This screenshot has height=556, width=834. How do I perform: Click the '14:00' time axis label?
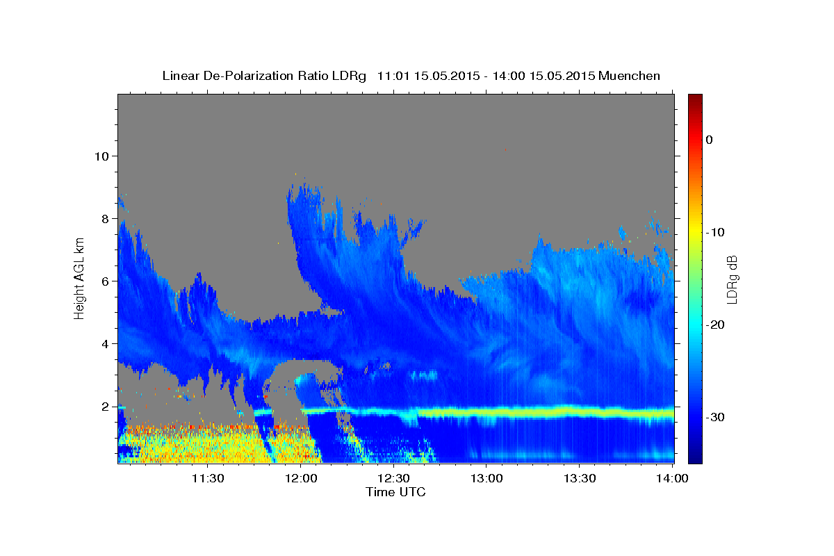point(672,478)
